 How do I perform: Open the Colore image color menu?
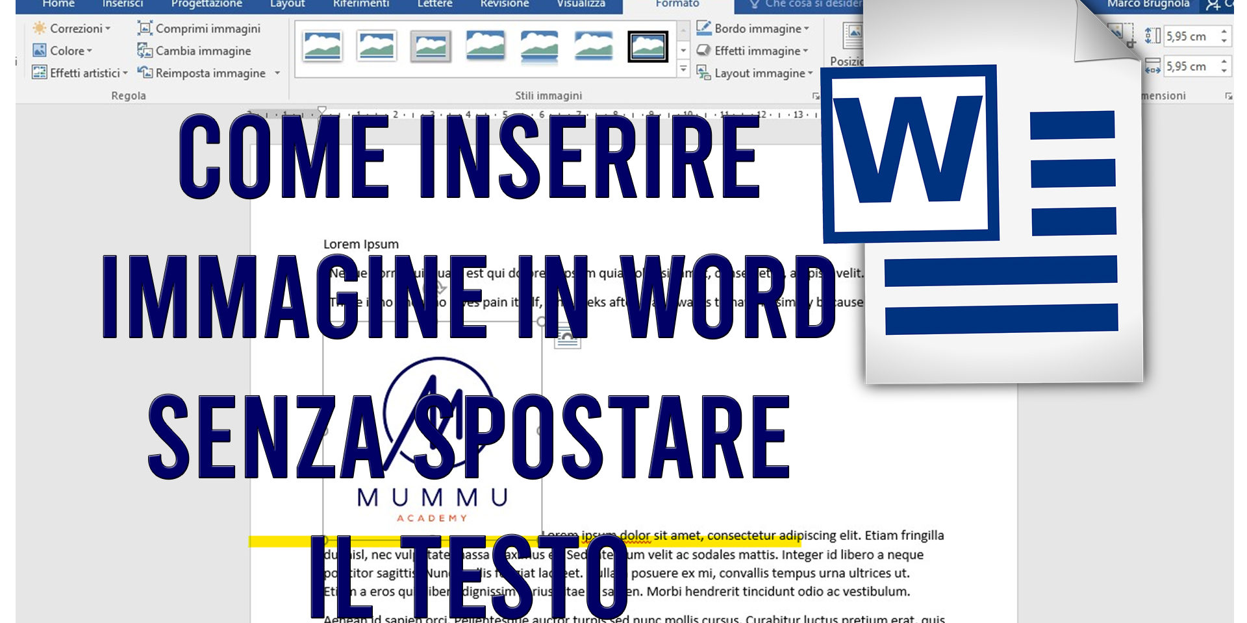(x=62, y=51)
